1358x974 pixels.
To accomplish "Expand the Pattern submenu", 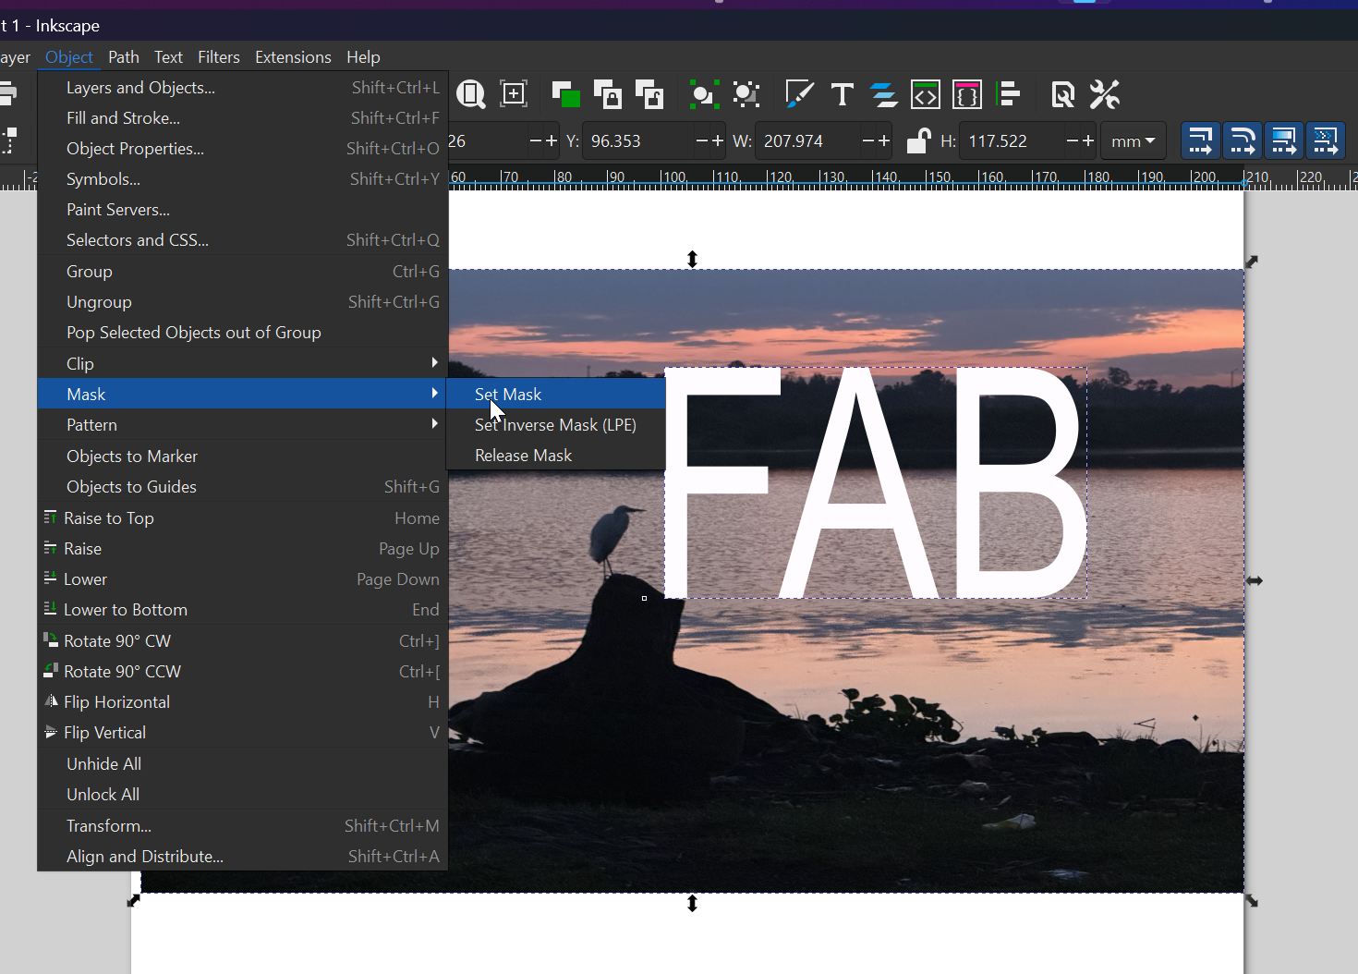I will coord(243,424).
